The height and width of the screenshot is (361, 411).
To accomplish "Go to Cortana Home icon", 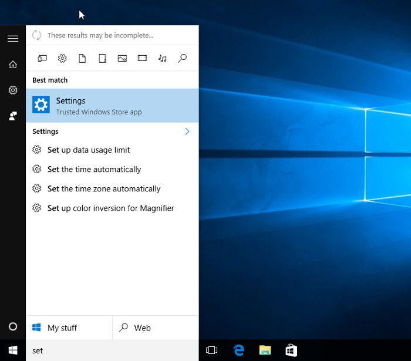I will click(13, 64).
